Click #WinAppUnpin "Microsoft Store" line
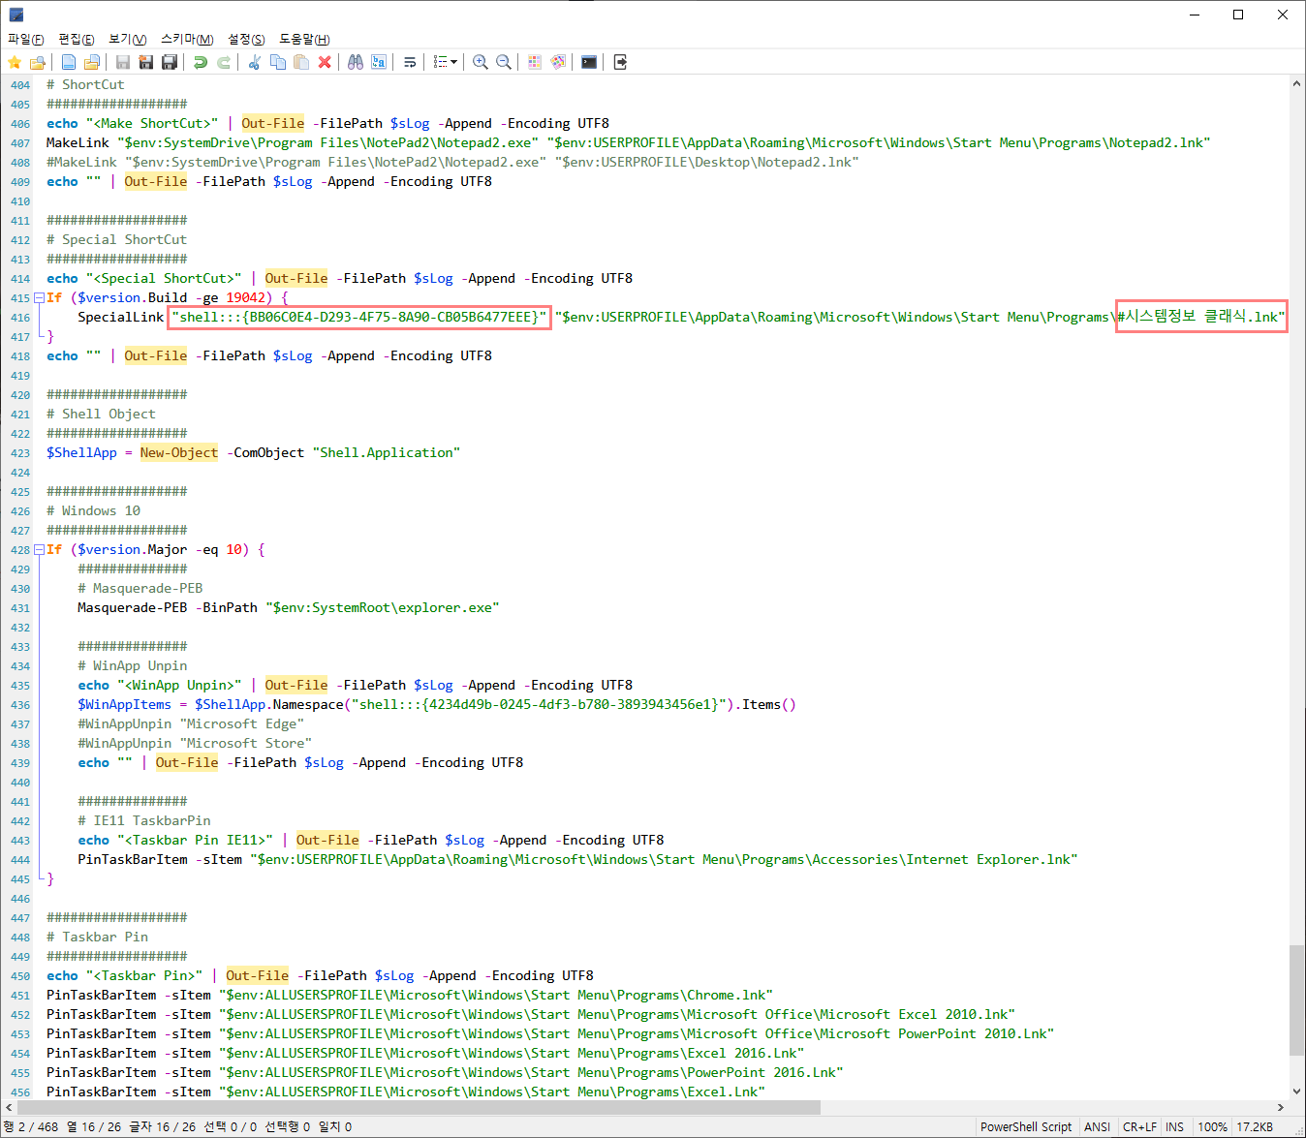 point(195,743)
